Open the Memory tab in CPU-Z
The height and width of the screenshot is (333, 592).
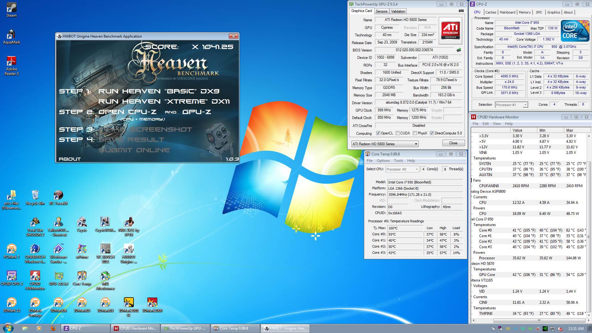click(x=524, y=12)
